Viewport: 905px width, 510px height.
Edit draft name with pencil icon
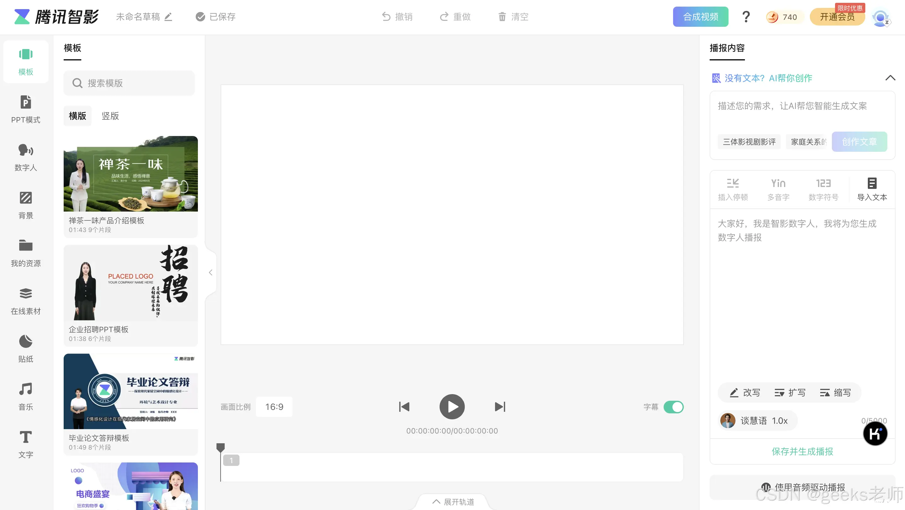tap(168, 17)
